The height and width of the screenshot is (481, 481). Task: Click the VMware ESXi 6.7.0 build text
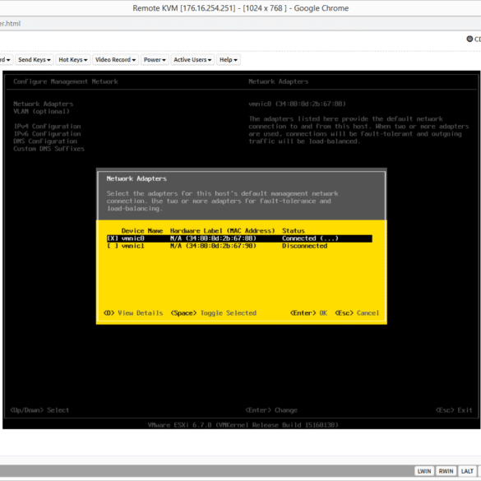(x=243, y=425)
